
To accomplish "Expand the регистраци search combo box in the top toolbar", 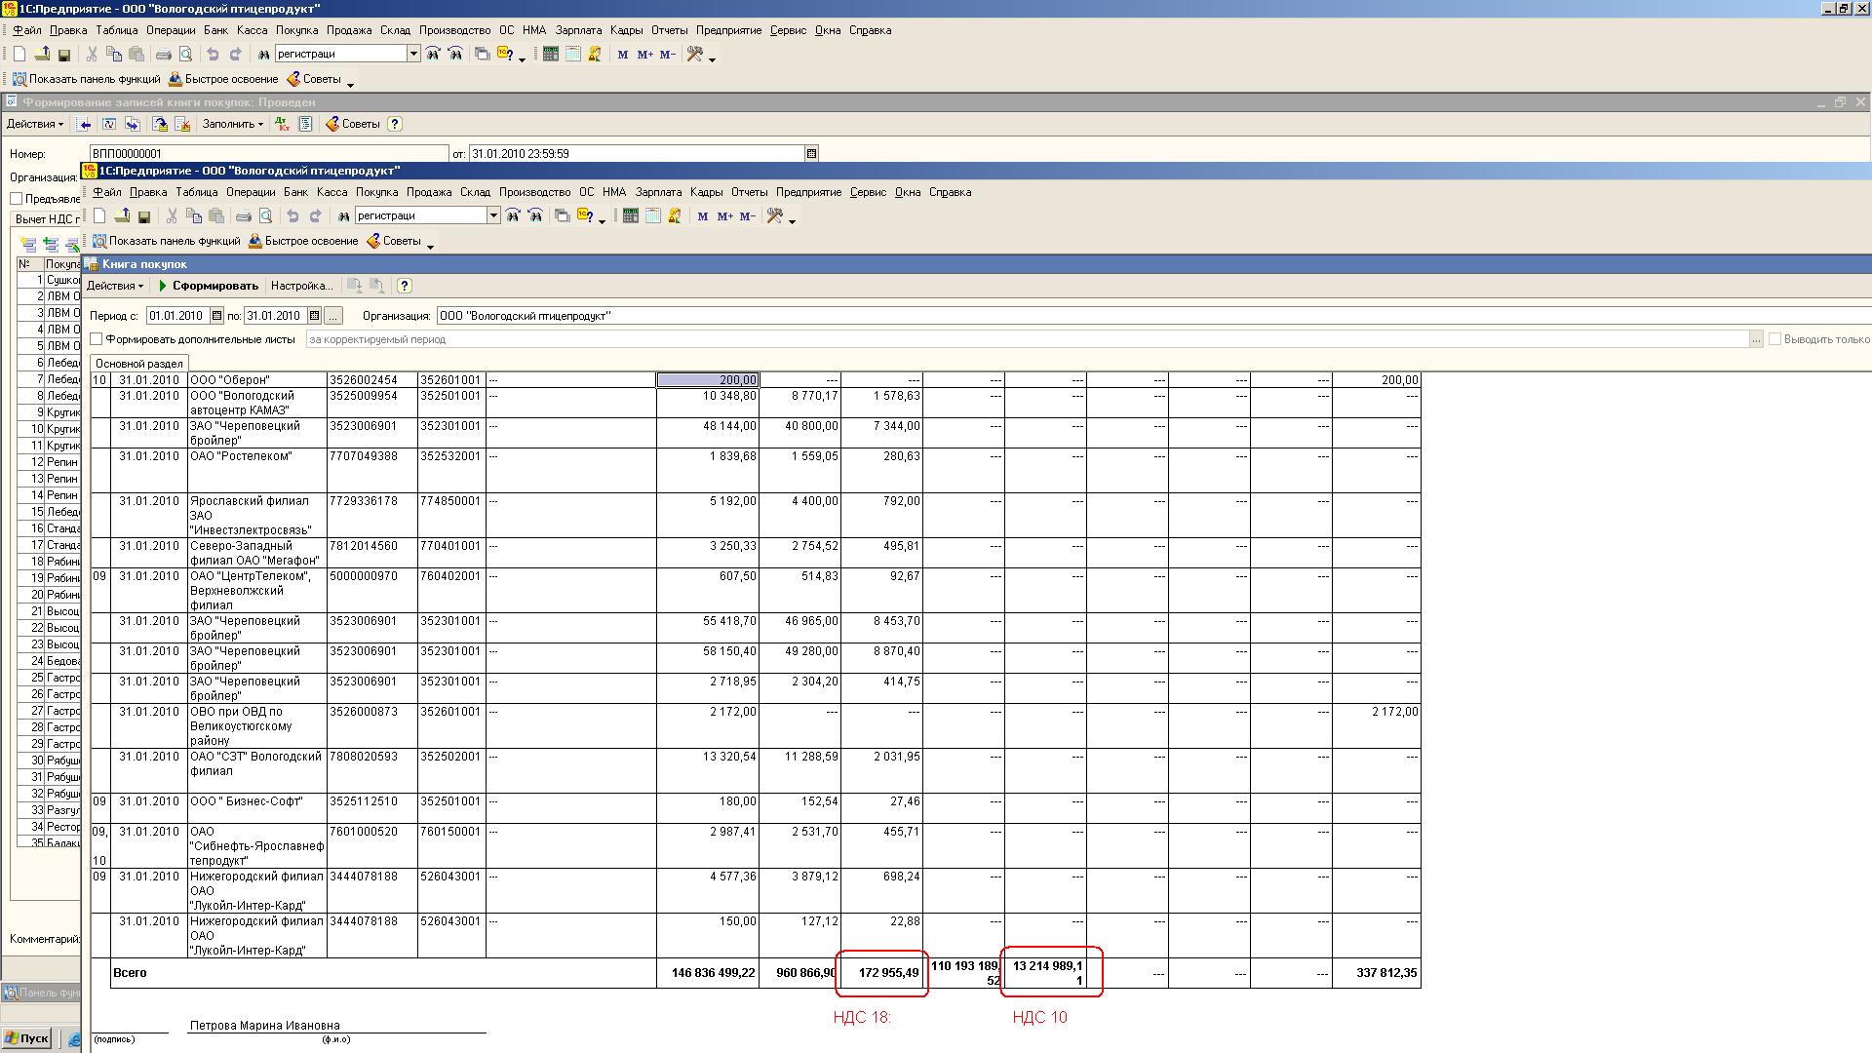I will 413,55.
